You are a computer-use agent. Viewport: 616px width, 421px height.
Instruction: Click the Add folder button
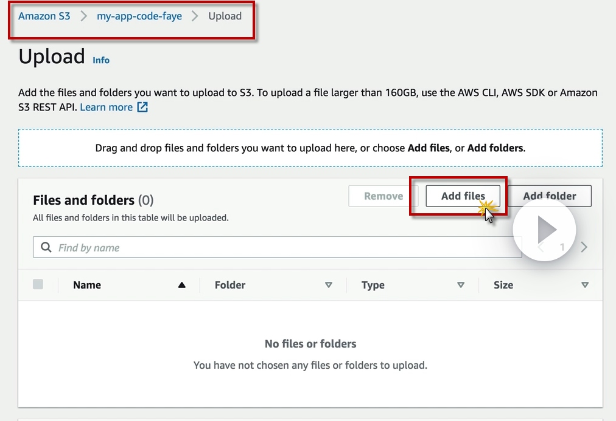pos(550,196)
